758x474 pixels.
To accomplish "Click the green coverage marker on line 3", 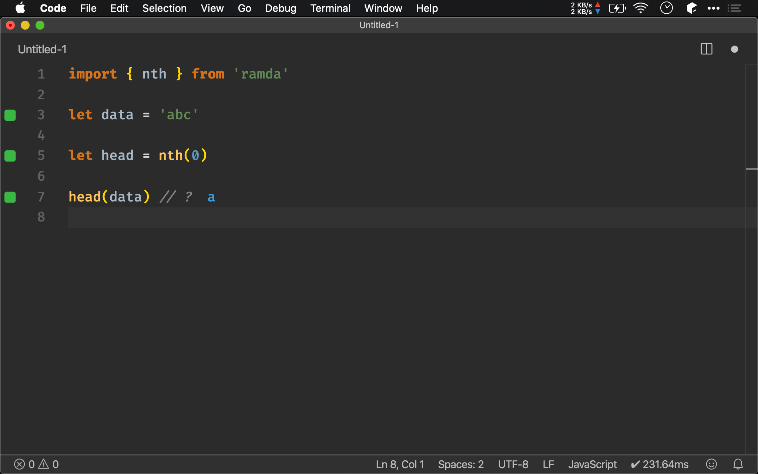I will [10, 115].
